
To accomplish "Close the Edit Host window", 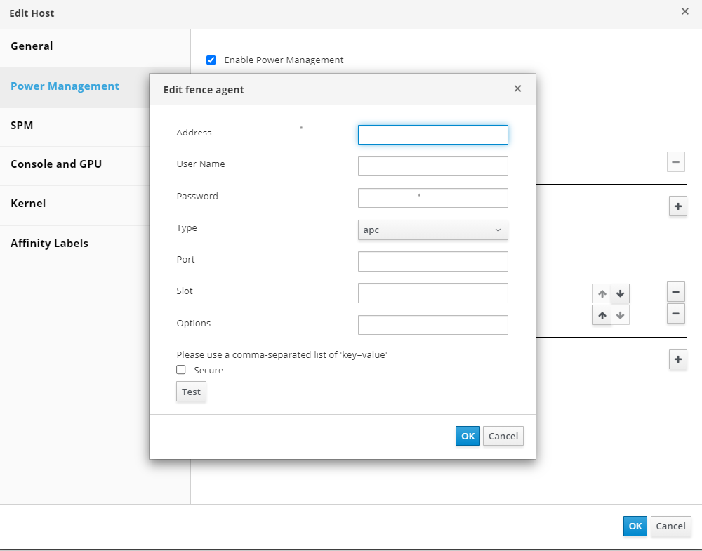I will tap(685, 11).
